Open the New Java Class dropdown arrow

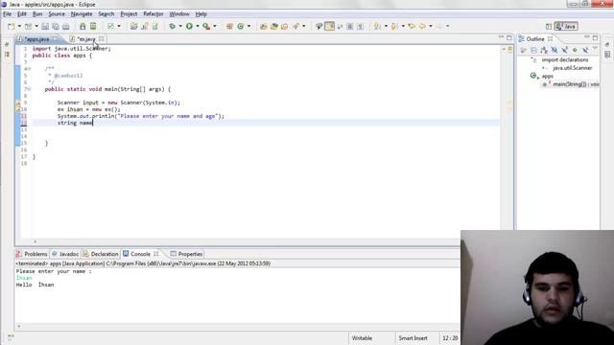[249, 26]
